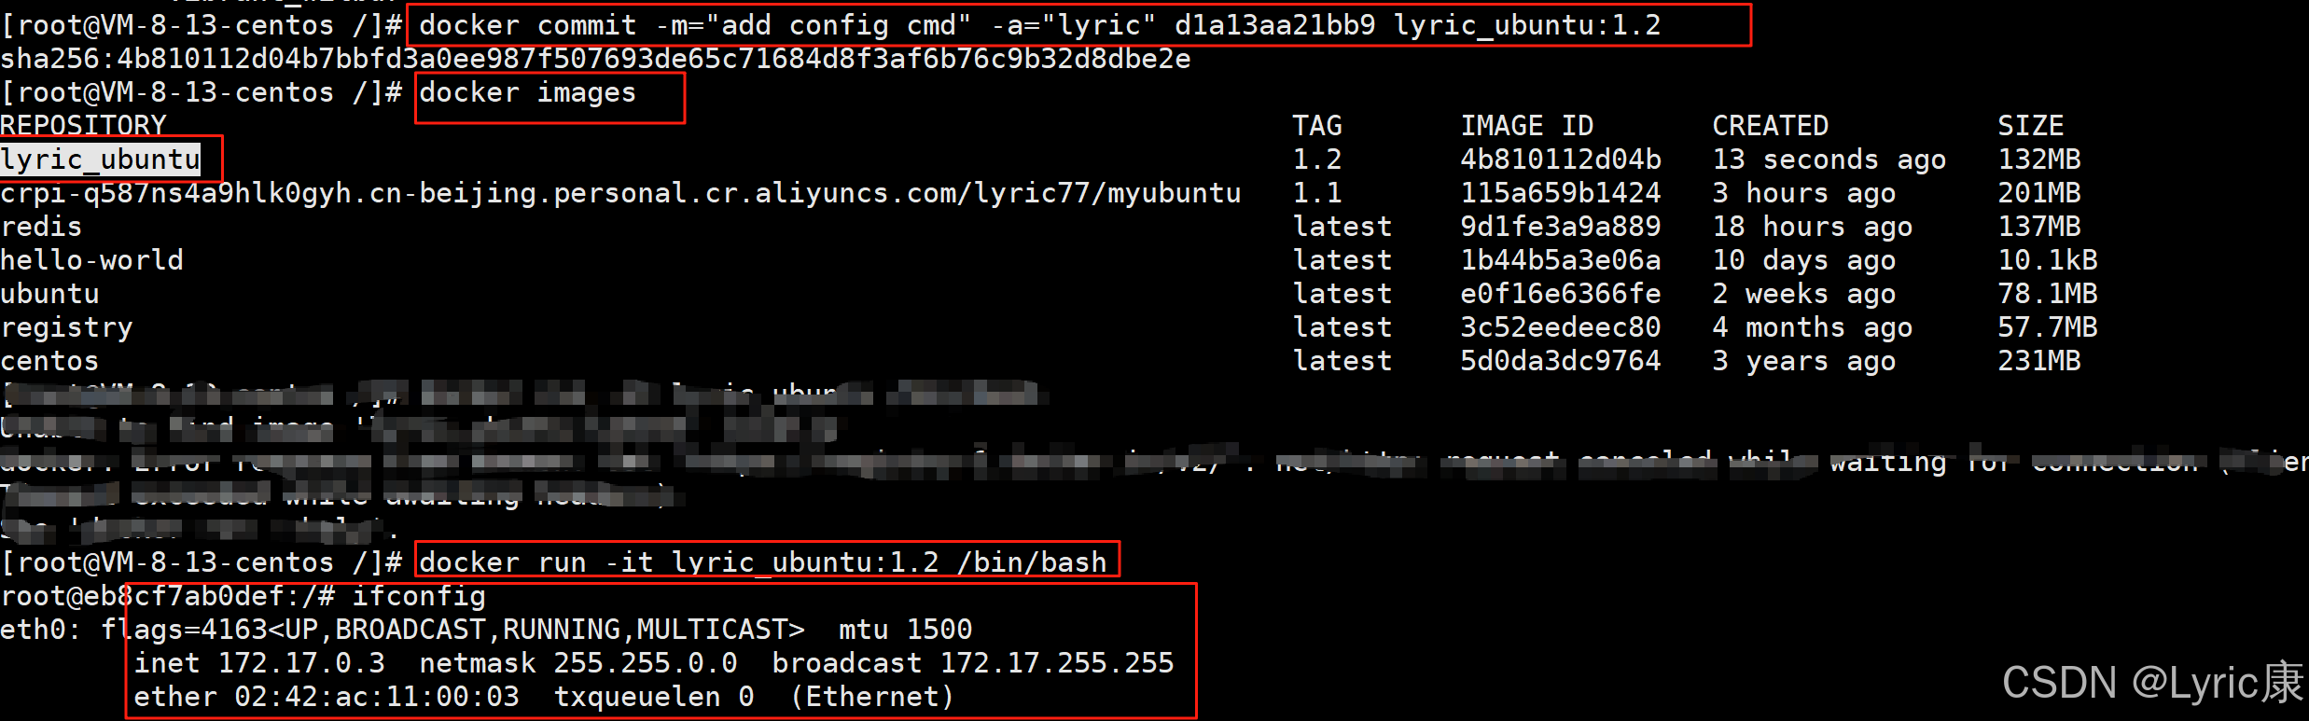Click '4 months ago' created value
This screenshot has width=2309, height=721.
1812,327
